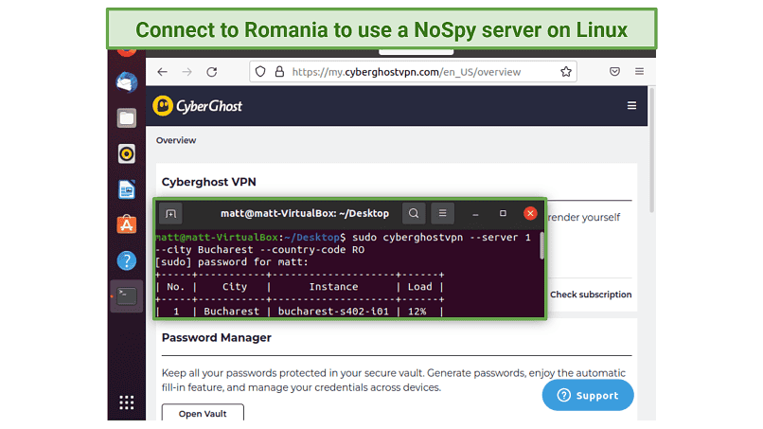Click the terminal scrollbar
763x429 pixels.
click(541, 246)
